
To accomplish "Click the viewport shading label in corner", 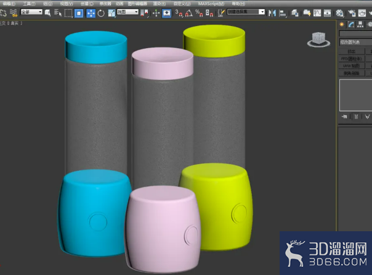I will 14,23.
